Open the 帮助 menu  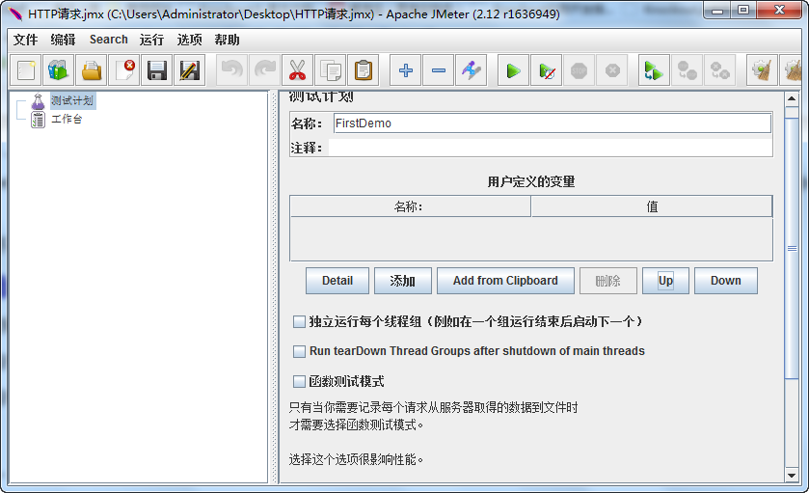click(227, 40)
